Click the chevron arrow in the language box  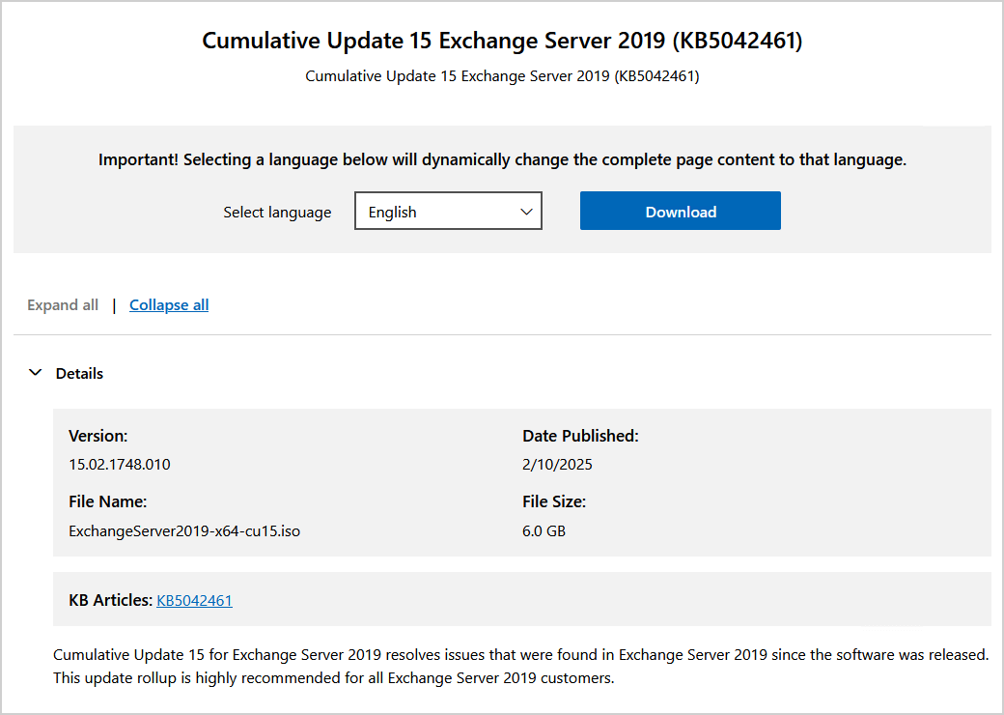526,212
